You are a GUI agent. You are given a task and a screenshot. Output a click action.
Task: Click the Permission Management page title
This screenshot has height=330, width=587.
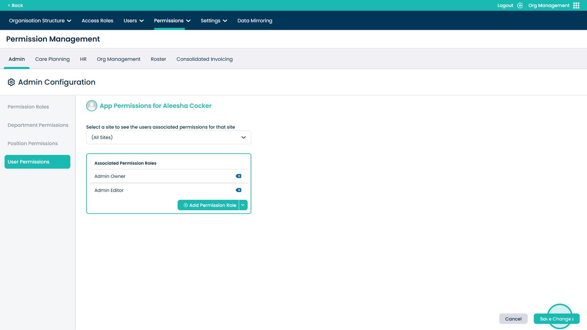pyautogui.click(x=53, y=39)
